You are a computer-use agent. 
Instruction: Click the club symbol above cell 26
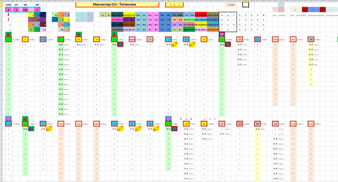point(114,34)
